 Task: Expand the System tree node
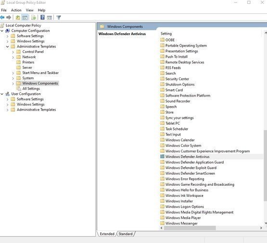pyautogui.click(x=13, y=78)
